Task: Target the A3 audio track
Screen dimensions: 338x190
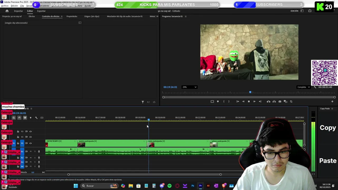Action: pos(22,162)
